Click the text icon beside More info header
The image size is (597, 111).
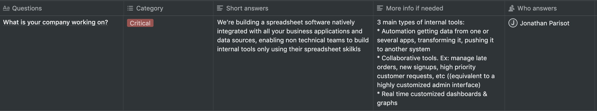point(380,8)
